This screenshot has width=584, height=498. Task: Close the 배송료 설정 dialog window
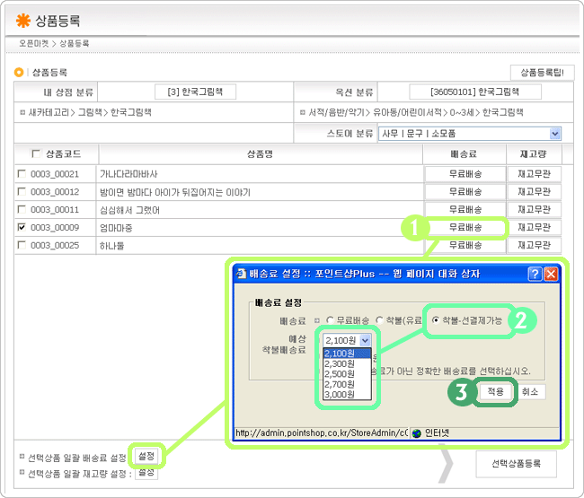click(550, 275)
